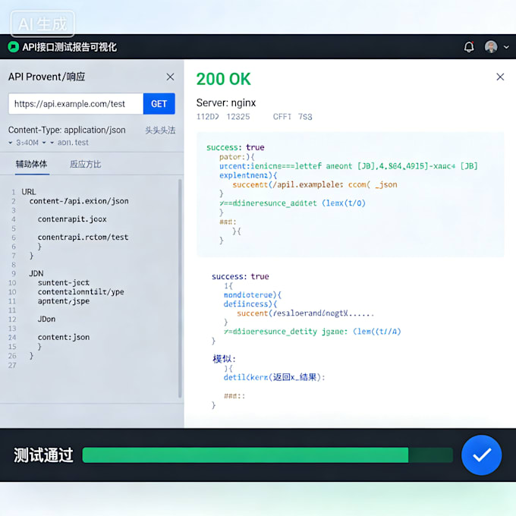Click the 头头头法 link

pyautogui.click(x=160, y=130)
